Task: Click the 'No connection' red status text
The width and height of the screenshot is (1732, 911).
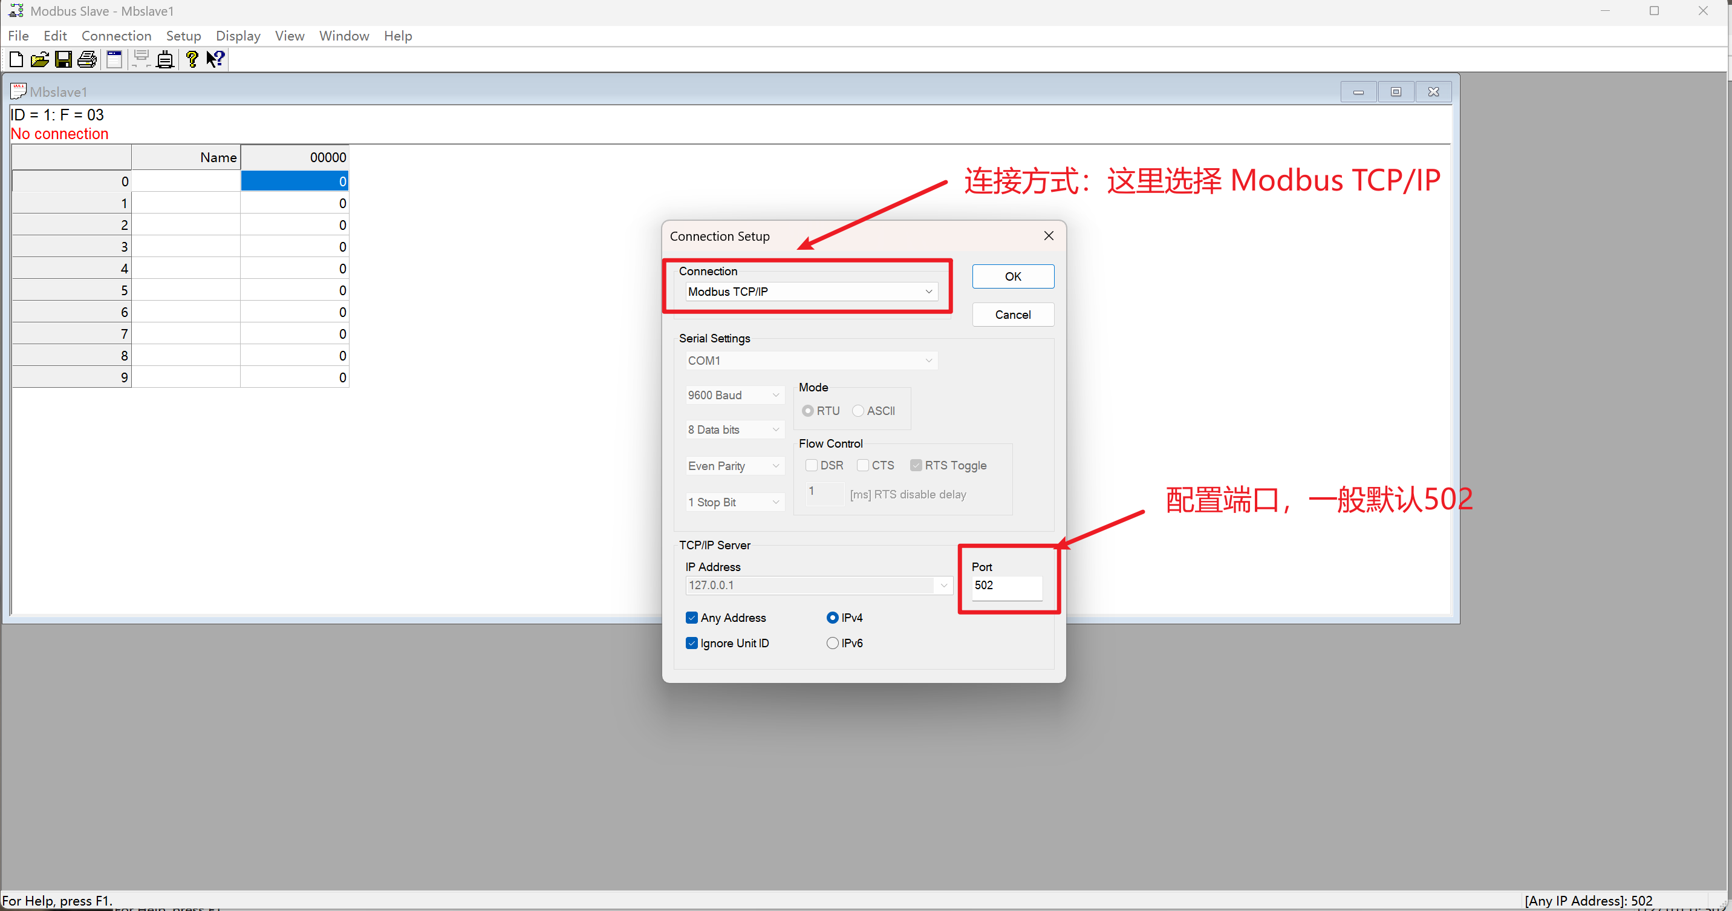Action: (x=59, y=134)
